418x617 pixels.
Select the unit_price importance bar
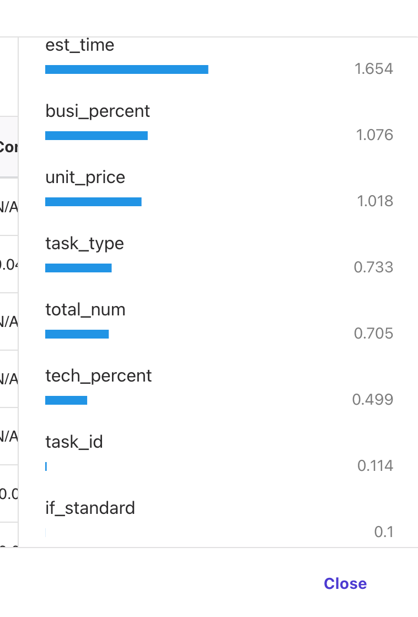click(93, 202)
